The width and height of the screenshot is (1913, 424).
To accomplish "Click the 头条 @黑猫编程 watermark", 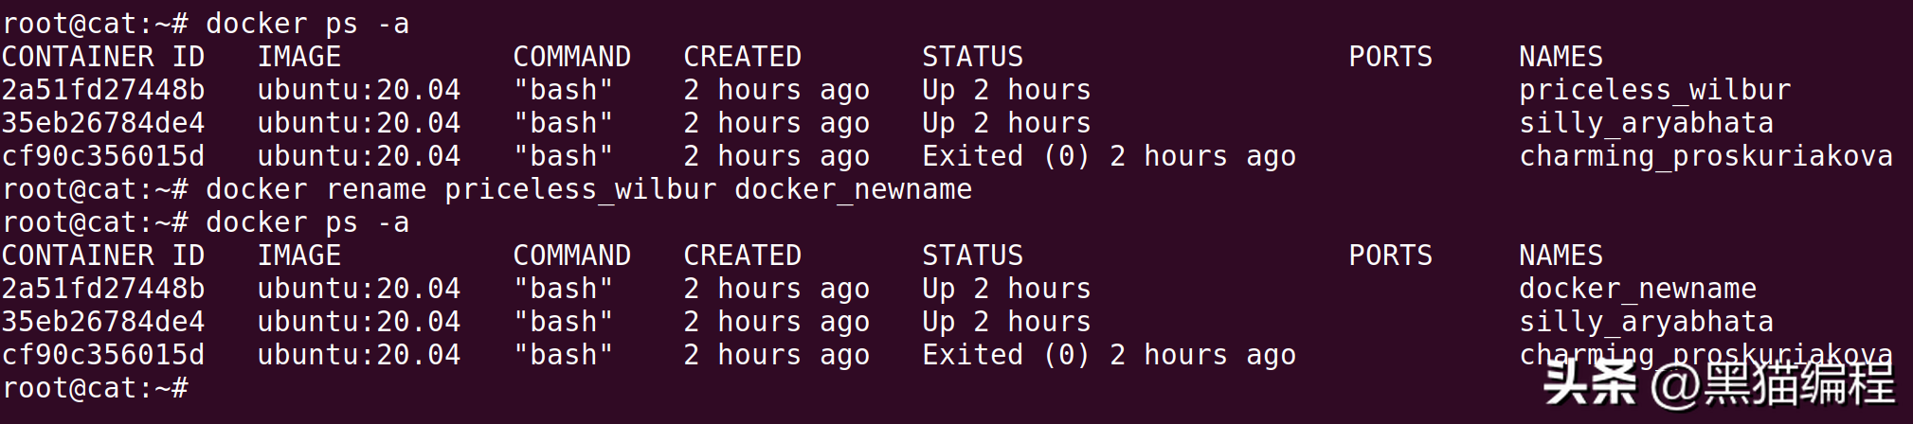I will (1717, 384).
